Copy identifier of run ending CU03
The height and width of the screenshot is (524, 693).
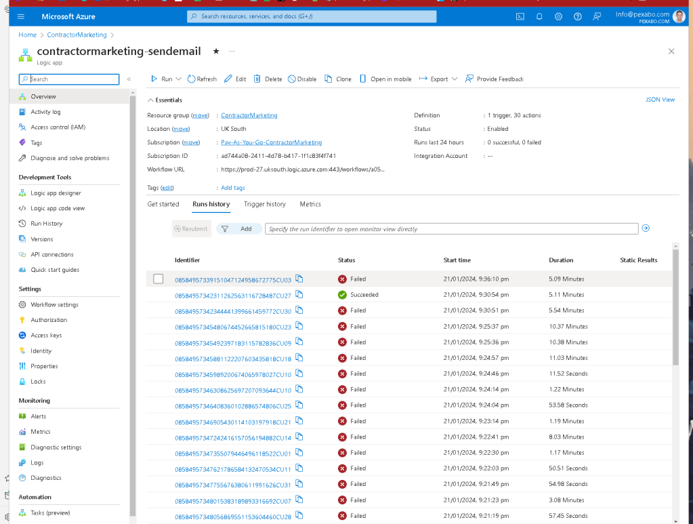(299, 279)
